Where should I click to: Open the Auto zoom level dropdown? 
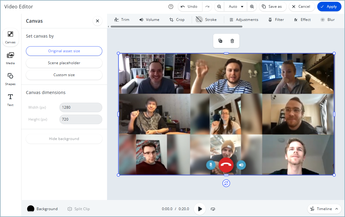(x=236, y=7)
